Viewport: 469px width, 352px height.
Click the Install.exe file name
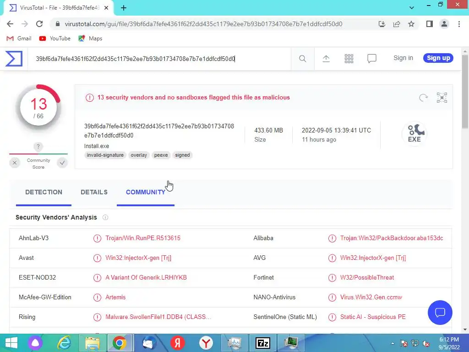[x=97, y=146]
